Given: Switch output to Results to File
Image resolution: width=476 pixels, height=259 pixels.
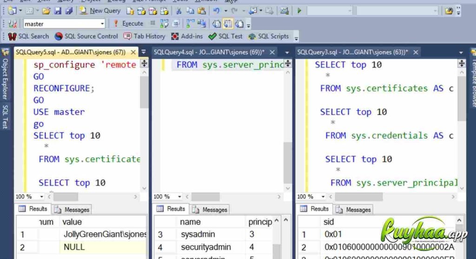Looking at the screenshot, I should click(x=239, y=24).
